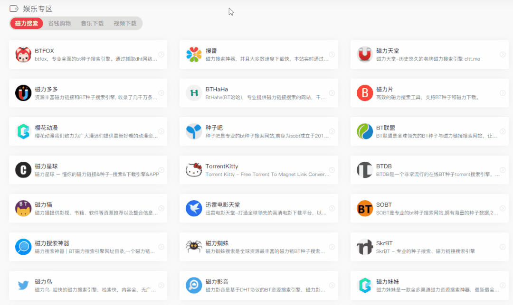Open the arrow on SOBT card

[x=503, y=209]
